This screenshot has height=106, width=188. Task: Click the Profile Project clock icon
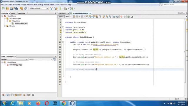click(71, 9)
